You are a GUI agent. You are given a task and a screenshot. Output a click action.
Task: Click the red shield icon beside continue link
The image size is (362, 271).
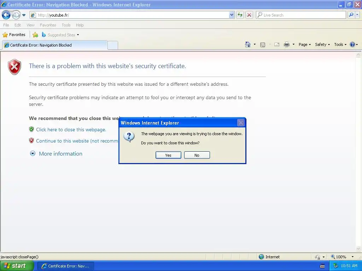[x=31, y=140]
